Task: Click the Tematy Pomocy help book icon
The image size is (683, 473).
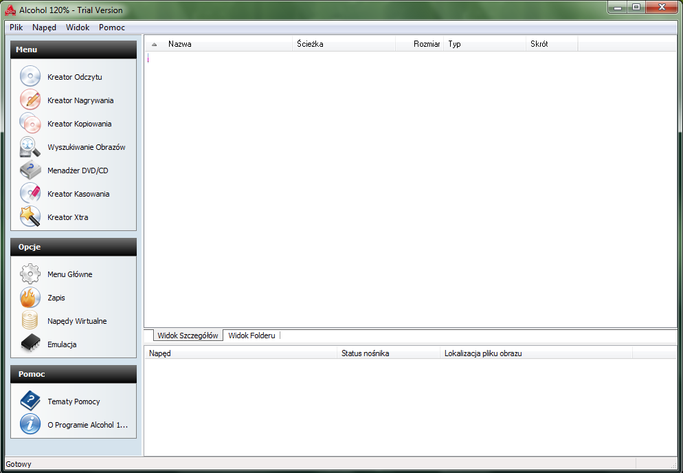Action: pos(30,401)
